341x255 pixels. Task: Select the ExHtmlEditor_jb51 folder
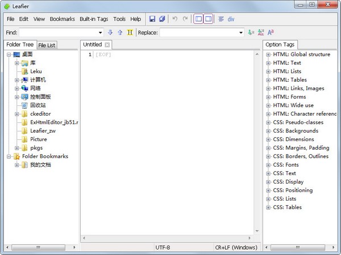(x=54, y=122)
